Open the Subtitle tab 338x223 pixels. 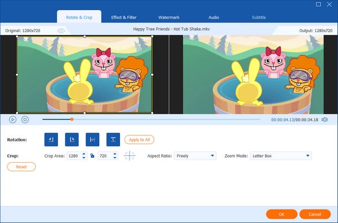coord(259,17)
